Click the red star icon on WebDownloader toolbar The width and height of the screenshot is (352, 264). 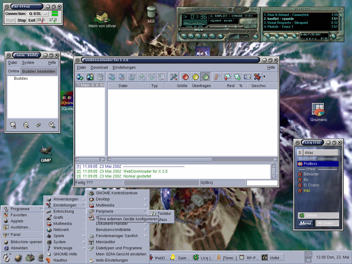(257, 77)
